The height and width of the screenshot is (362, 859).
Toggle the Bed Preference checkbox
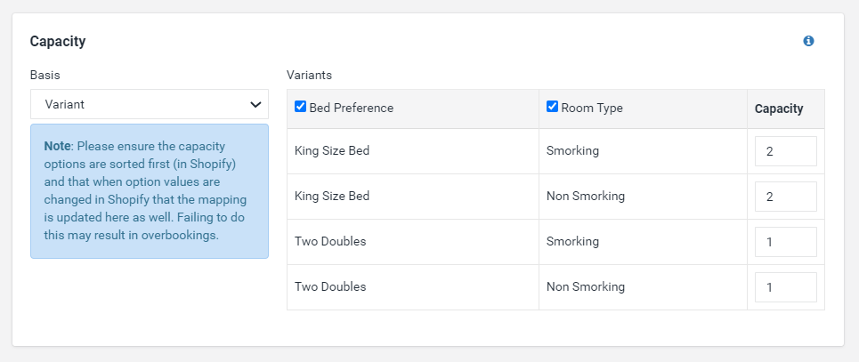(300, 107)
